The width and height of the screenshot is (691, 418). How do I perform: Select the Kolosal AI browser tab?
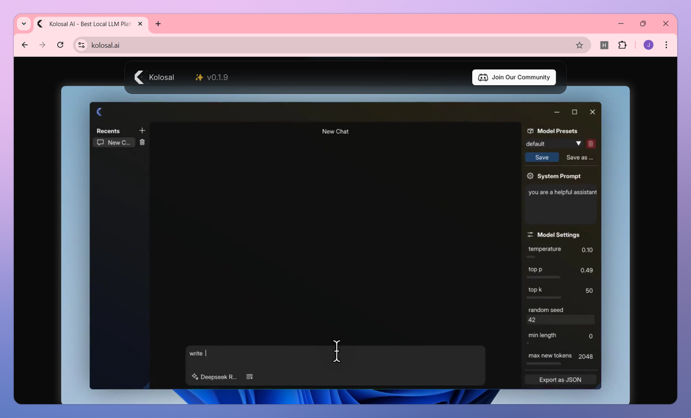(89, 24)
